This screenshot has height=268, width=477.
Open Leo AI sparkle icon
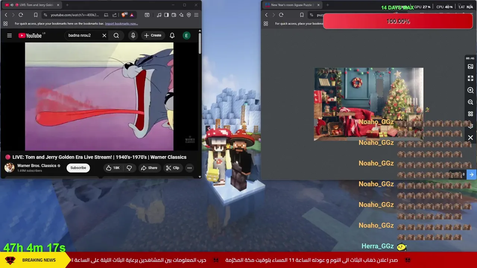(181, 15)
